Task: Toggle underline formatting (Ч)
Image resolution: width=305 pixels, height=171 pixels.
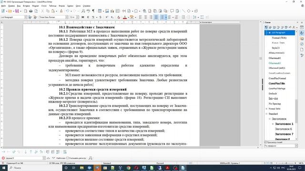Action: coord(93,17)
